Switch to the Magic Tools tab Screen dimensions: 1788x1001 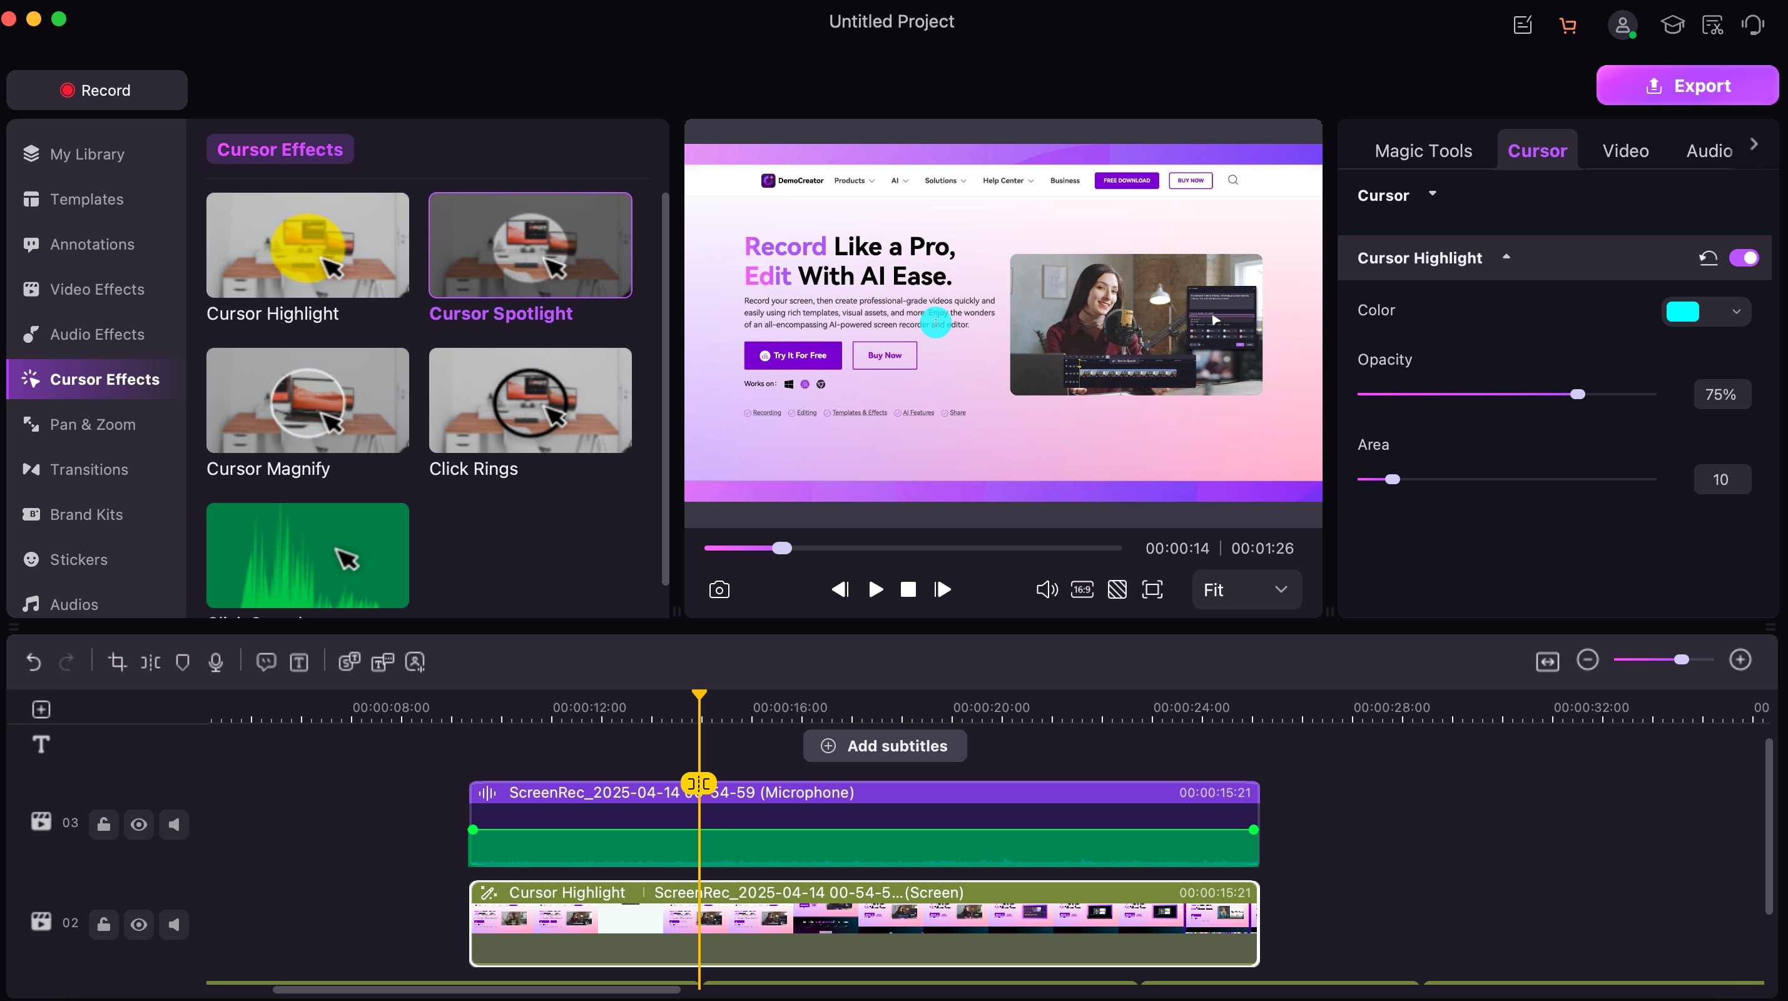1423,151
